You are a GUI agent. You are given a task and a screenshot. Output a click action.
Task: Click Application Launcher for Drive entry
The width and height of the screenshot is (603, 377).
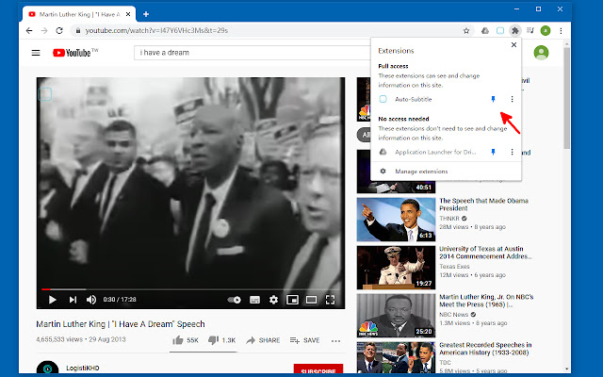pos(428,152)
